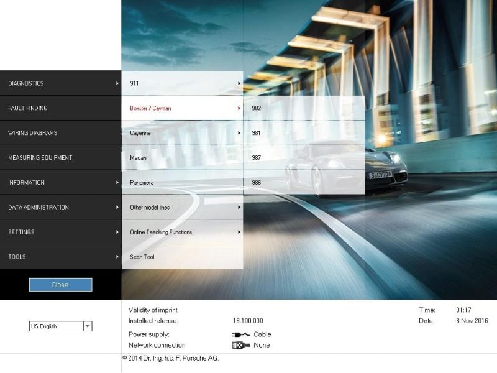The image size is (497, 373).
Task: Open Other model lines
Action: (x=182, y=207)
